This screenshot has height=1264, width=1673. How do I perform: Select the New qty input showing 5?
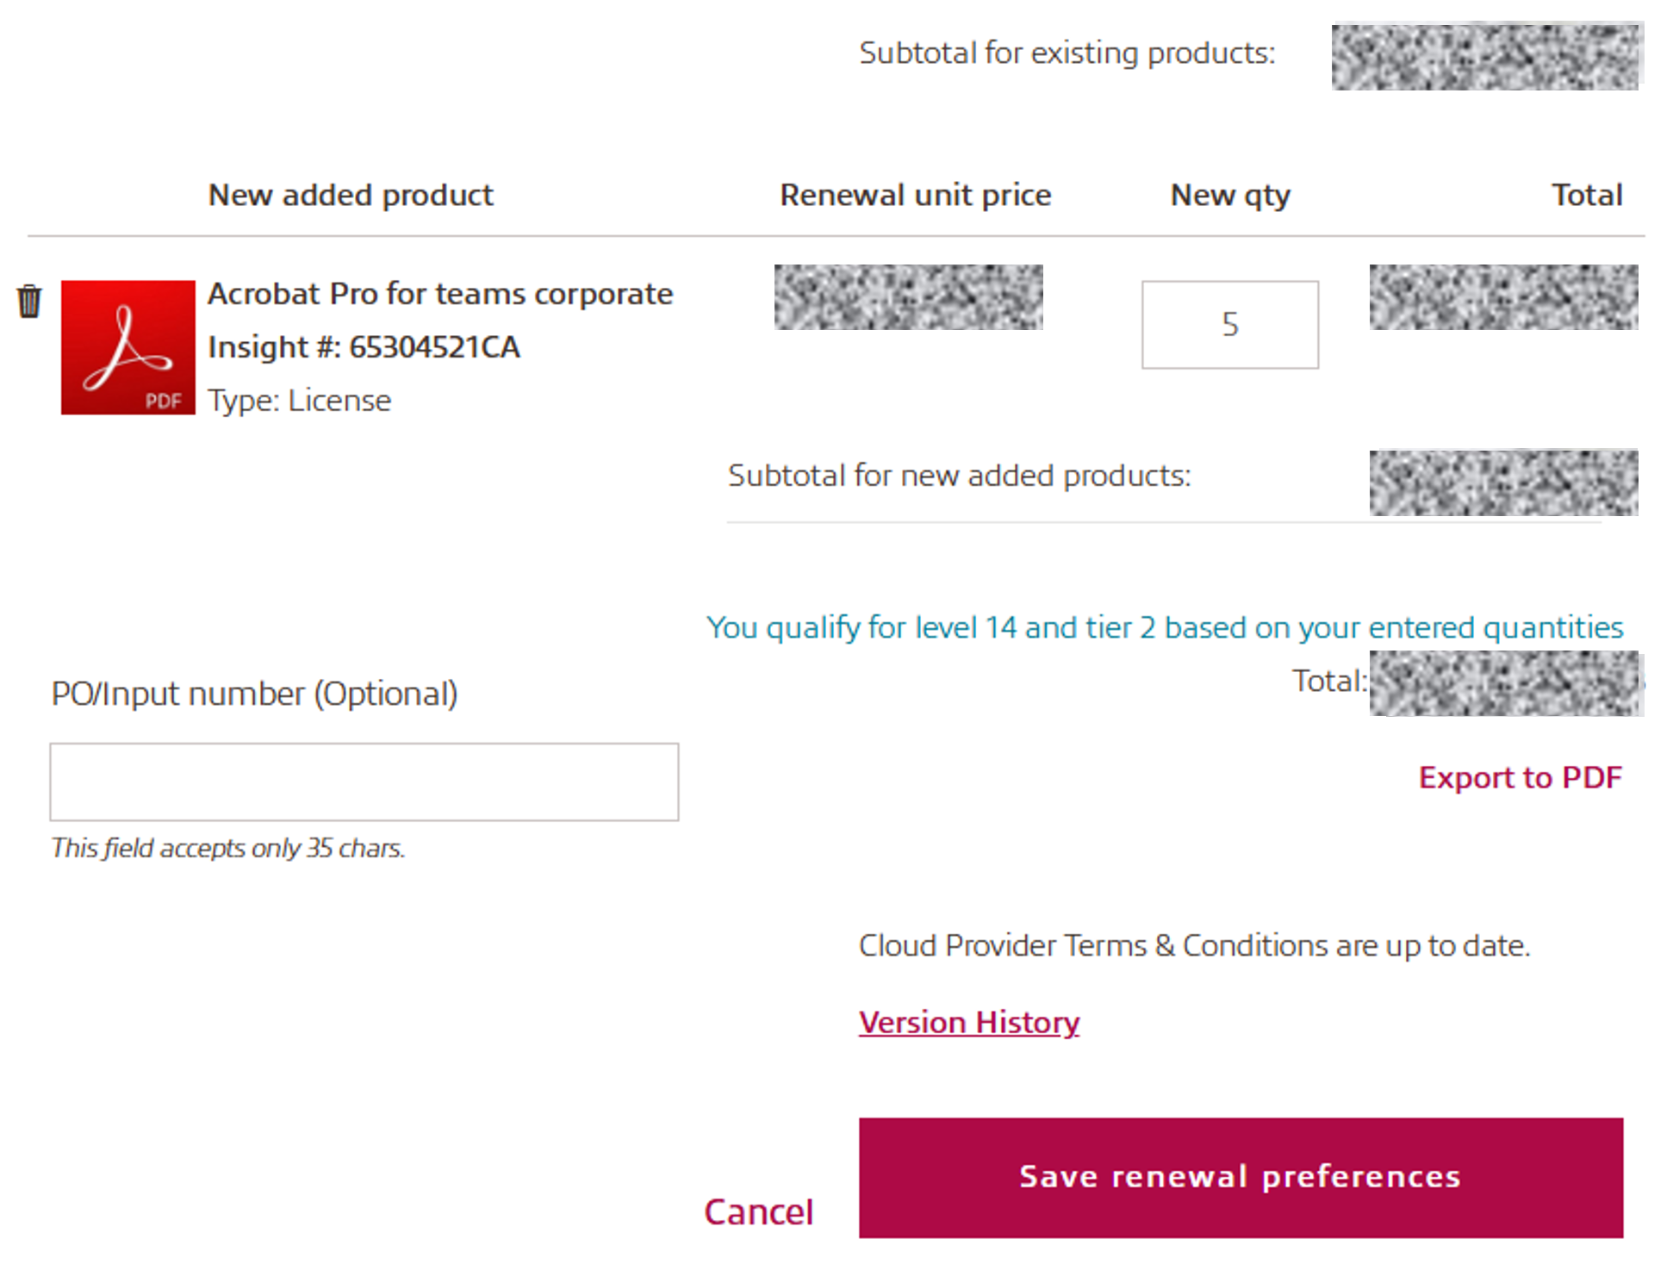1229,324
